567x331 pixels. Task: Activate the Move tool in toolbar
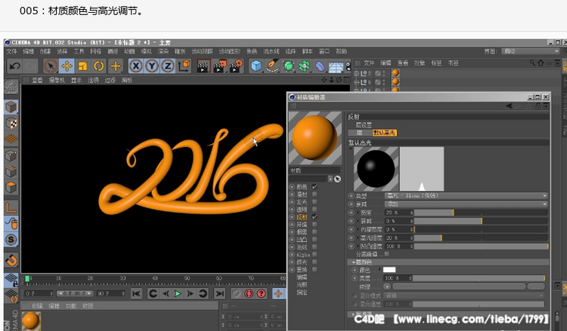pos(67,66)
